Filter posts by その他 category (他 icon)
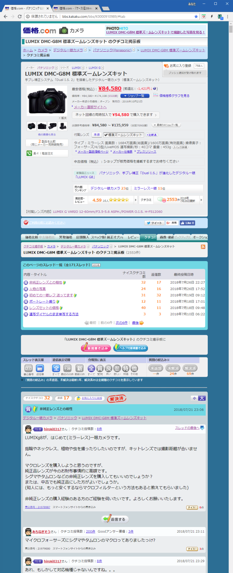Viewport: 233px width, 573px height. (x=134, y=368)
